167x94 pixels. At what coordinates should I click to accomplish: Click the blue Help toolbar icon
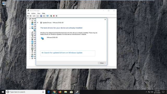(x=41, y=16)
